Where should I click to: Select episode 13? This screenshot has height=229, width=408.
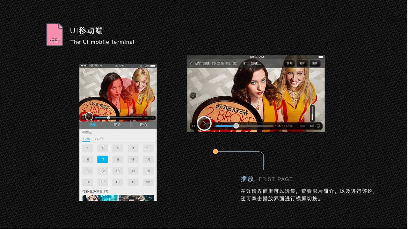[x=118, y=171]
